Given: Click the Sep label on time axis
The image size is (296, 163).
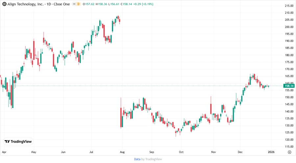Looking at the screenshot, I should (152, 152).
